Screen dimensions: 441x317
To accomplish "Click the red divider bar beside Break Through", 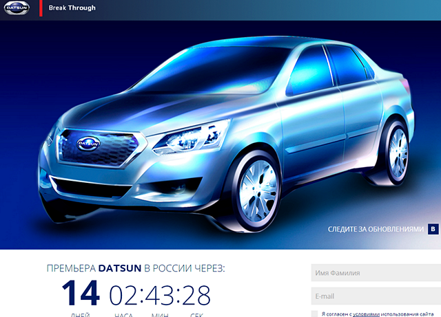I will click(41, 8).
